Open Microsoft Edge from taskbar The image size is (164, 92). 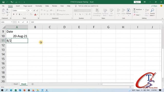11,90
